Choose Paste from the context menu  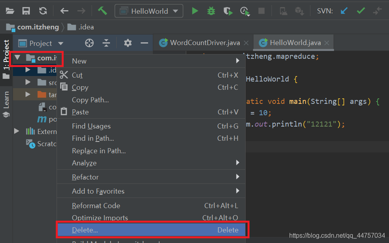151,112
